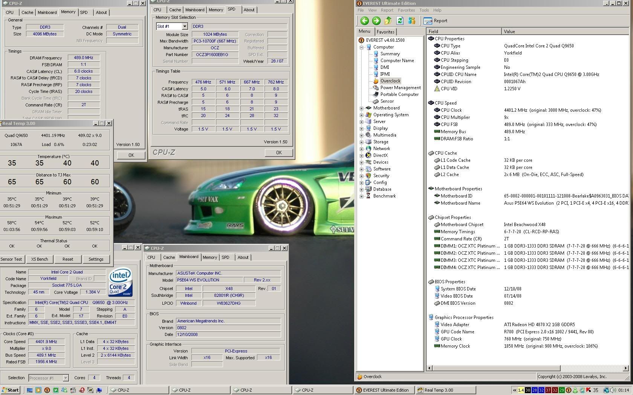Open CPU tab in CPU-Z Memory window

[x=9, y=12]
